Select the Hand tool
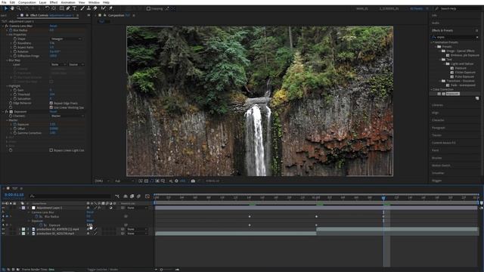Viewport: 484px width, 272px height. 12,8
